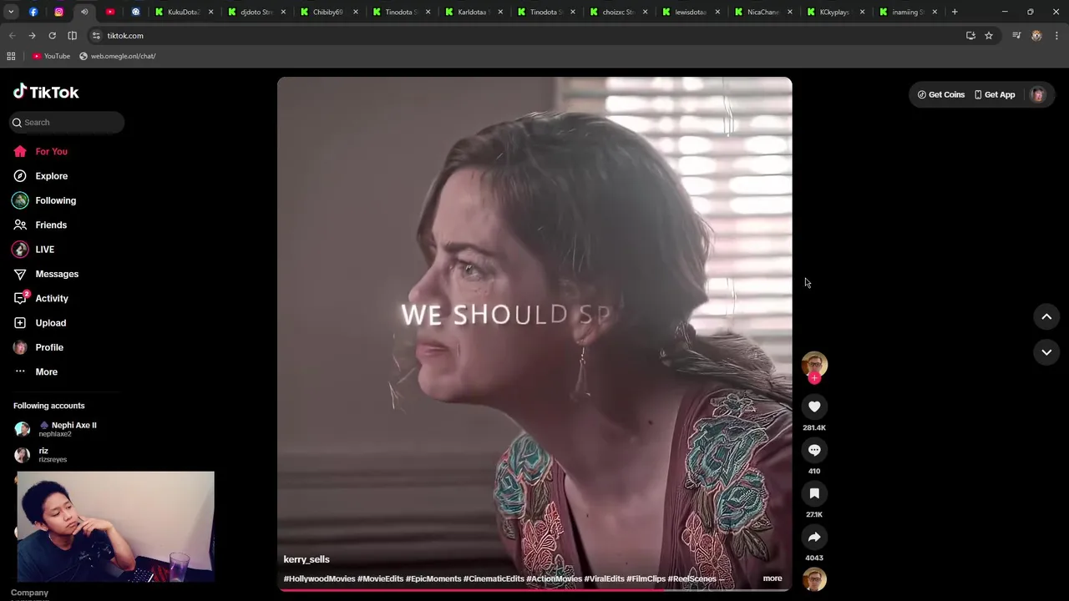Viewport: 1069px width, 601px height.
Task: Open web.omegle.onl/chat bookmark
Action: 118,56
